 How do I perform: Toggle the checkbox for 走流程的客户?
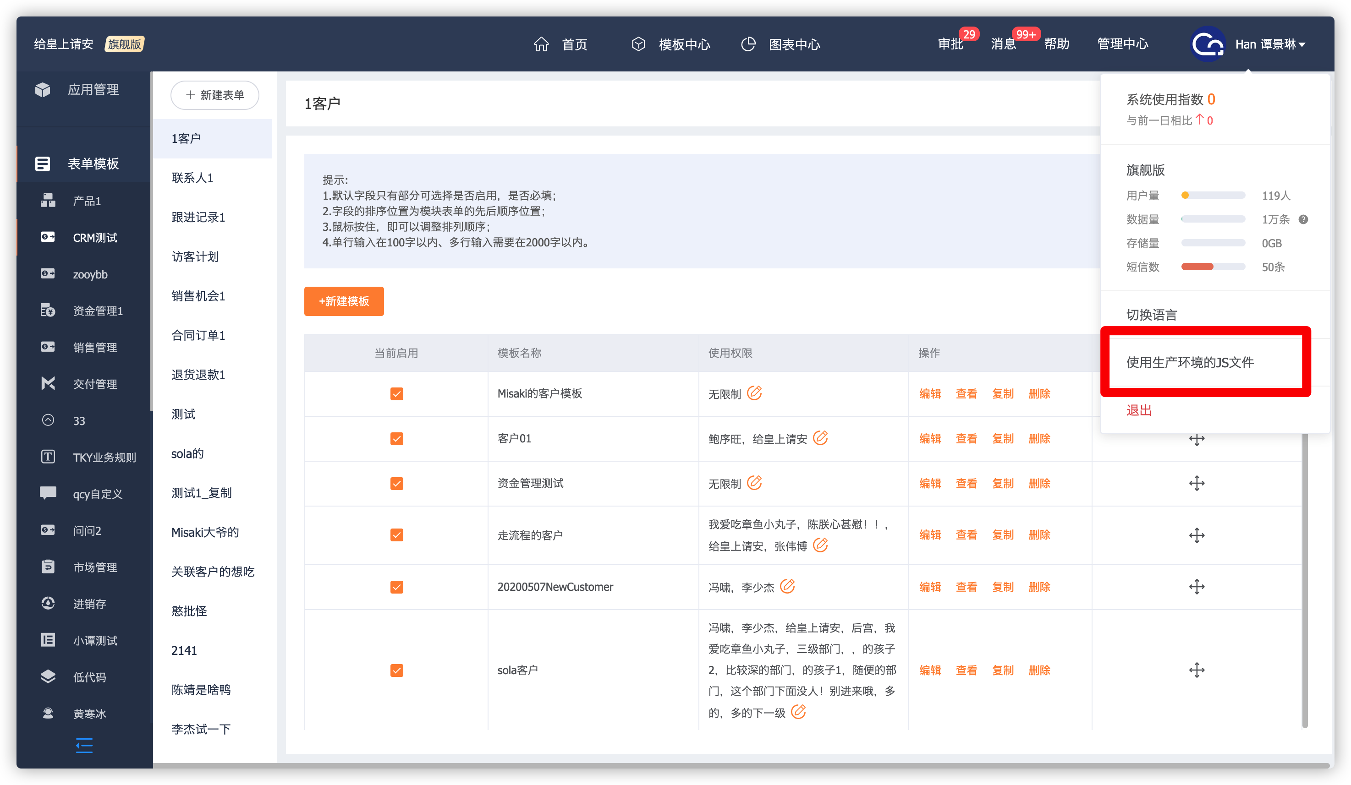pyautogui.click(x=396, y=535)
